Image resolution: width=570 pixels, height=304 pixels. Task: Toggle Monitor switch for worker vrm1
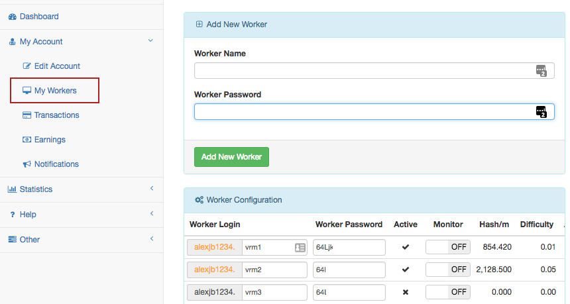click(447, 247)
